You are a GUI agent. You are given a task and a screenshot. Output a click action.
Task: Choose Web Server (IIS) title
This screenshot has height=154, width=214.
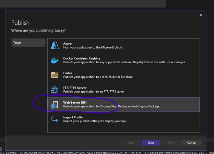[75, 102]
